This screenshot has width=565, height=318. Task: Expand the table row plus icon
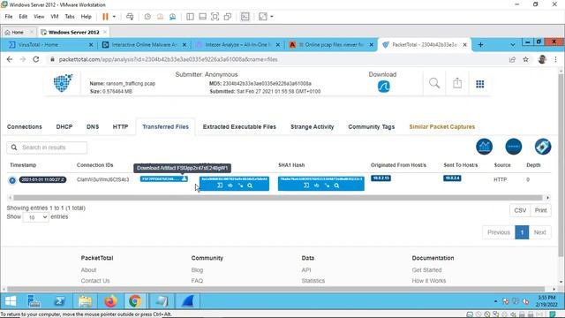(12, 180)
